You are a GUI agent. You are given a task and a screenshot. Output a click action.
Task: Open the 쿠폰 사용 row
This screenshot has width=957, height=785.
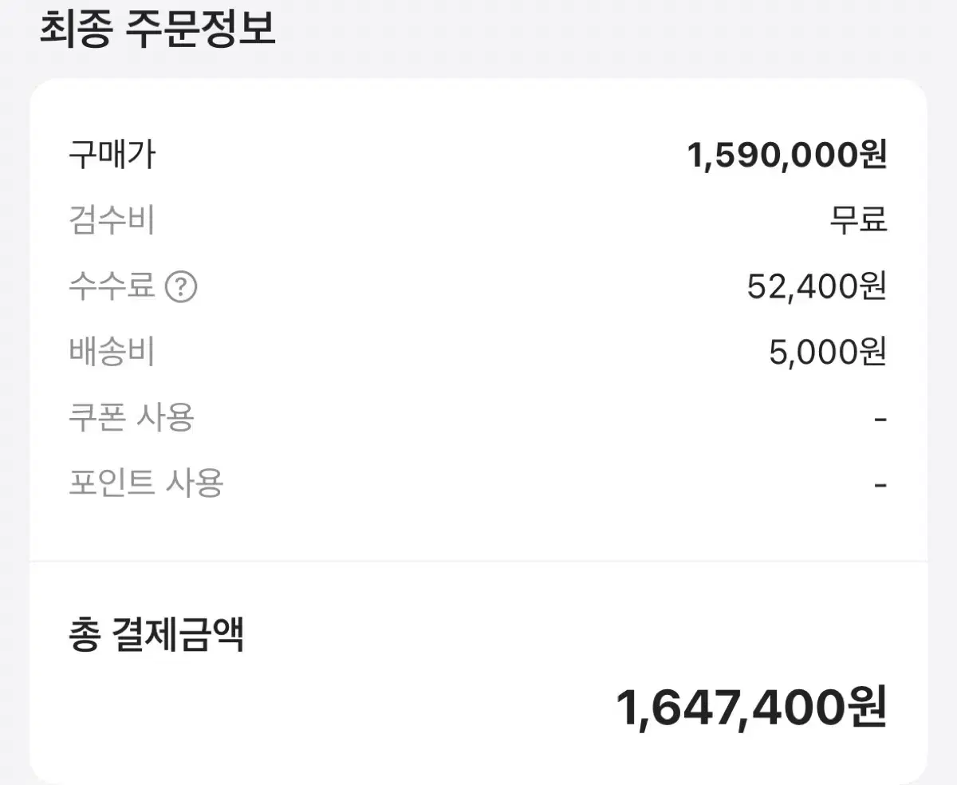(132, 417)
